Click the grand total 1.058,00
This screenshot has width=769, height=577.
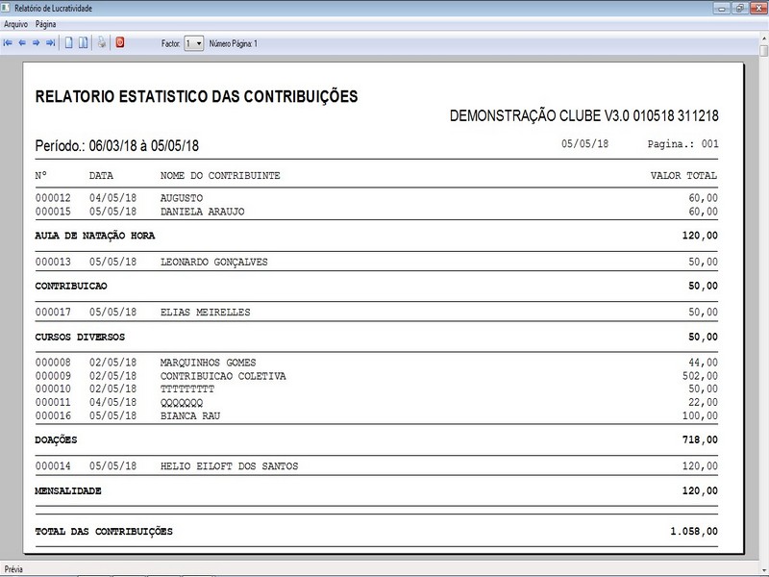coord(694,532)
